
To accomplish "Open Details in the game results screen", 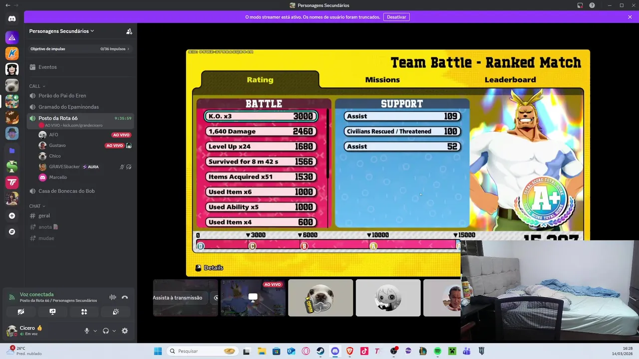I will (209, 268).
